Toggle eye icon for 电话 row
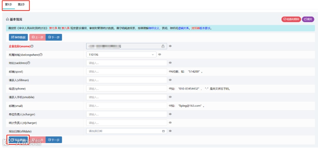This screenshot has width=318, height=148. (x=170, y=89)
